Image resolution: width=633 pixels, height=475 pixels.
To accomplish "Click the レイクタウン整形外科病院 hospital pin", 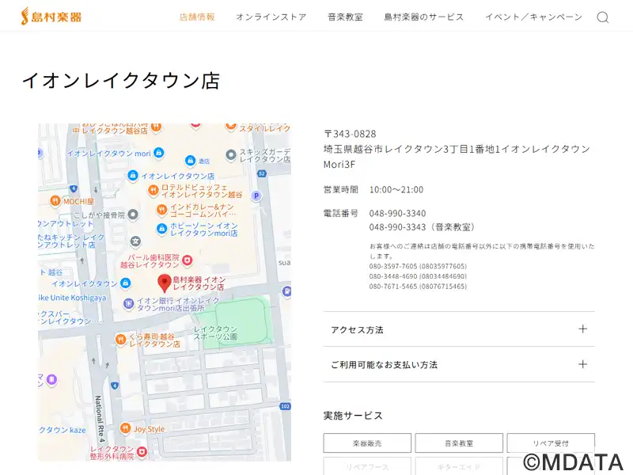I will 142,451.
